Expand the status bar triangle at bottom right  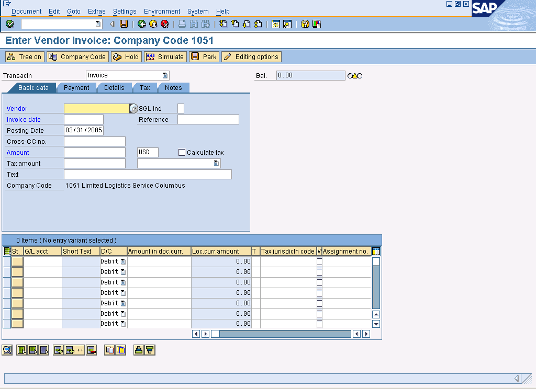click(517, 379)
